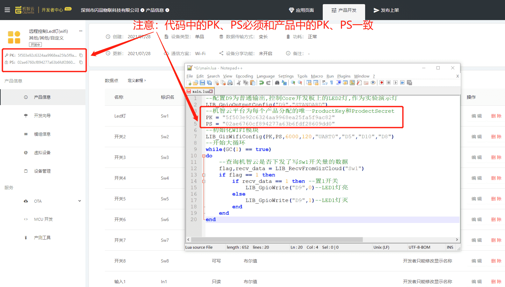
Task: Click New file icon in Notepad++ toolbar
Action: pos(189,83)
